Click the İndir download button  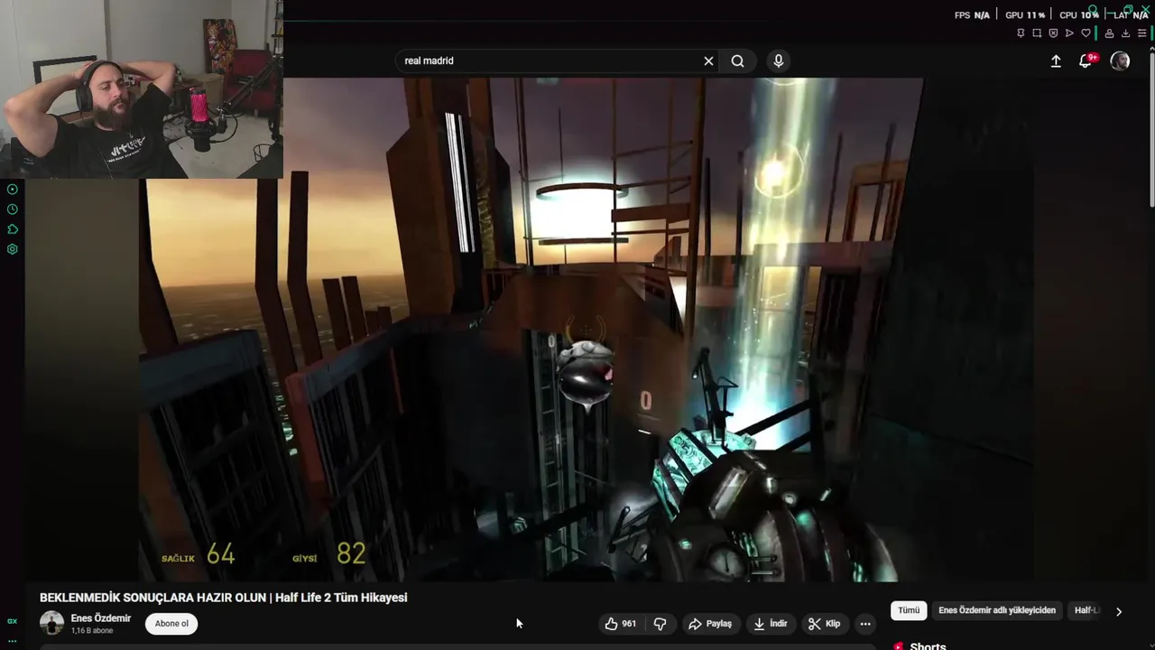click(x=771, y=624)
